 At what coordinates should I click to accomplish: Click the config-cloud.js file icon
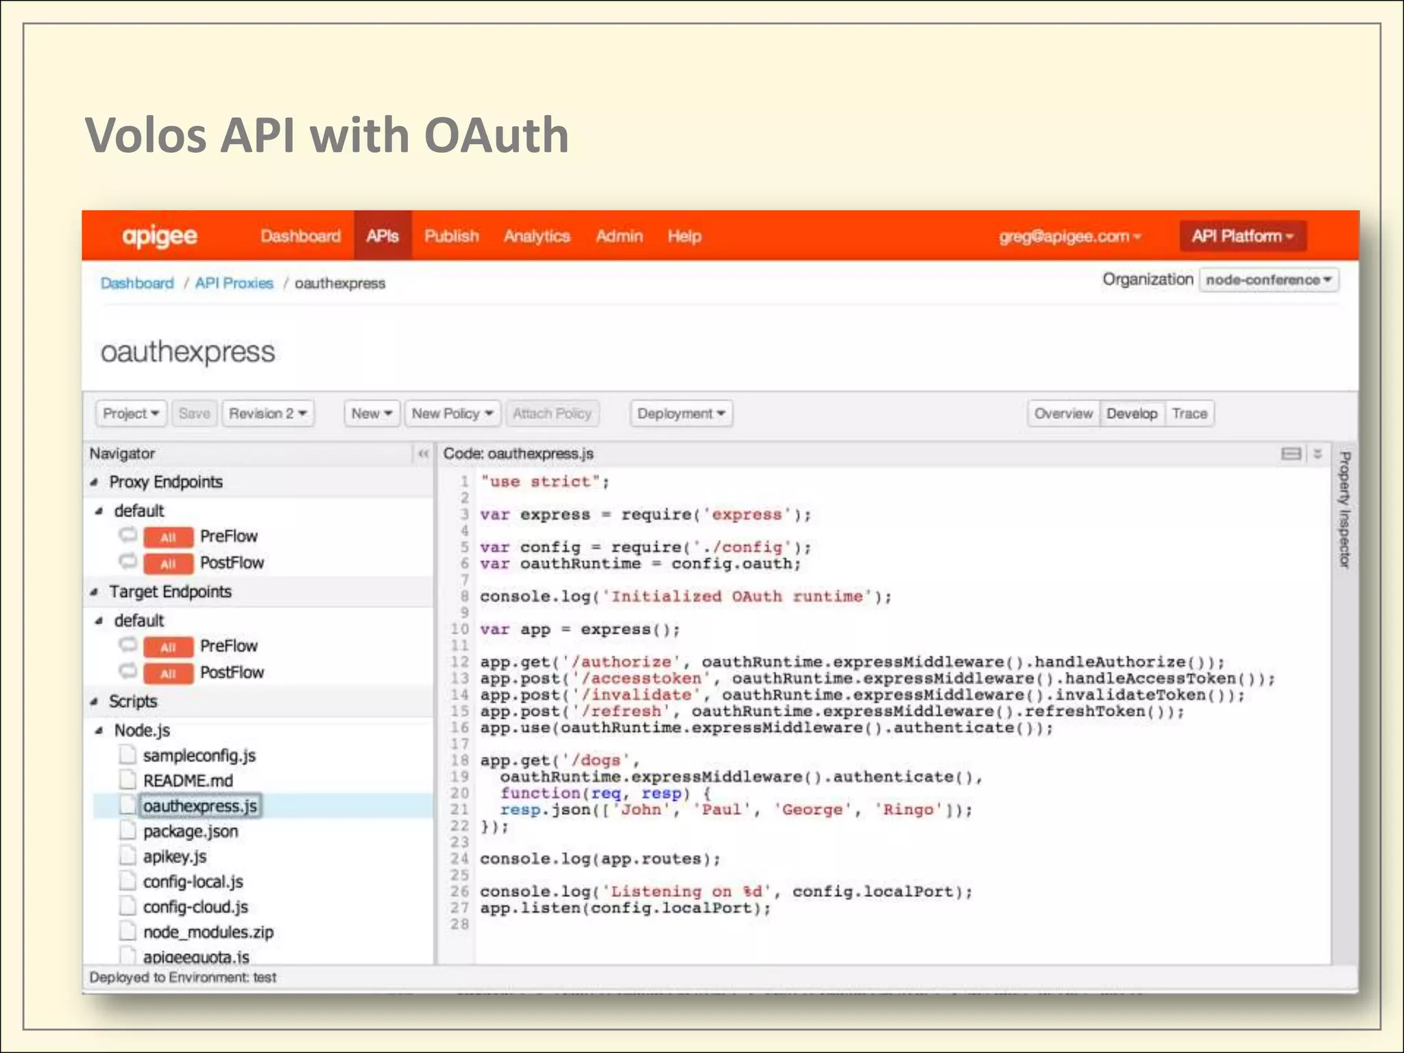(x=128, y=907)
